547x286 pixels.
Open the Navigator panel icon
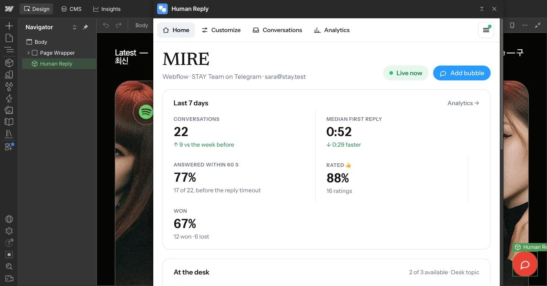pos(9,50)
